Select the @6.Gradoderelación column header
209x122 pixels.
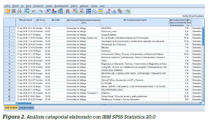pyautogui.click(x=177, y=22)
